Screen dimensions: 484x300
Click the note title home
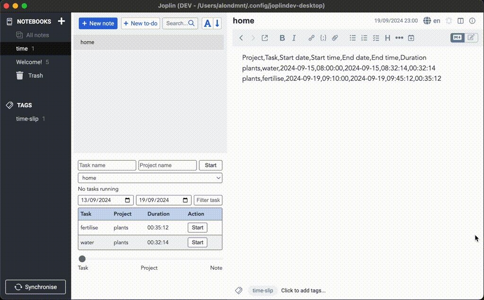pos(243,21)
